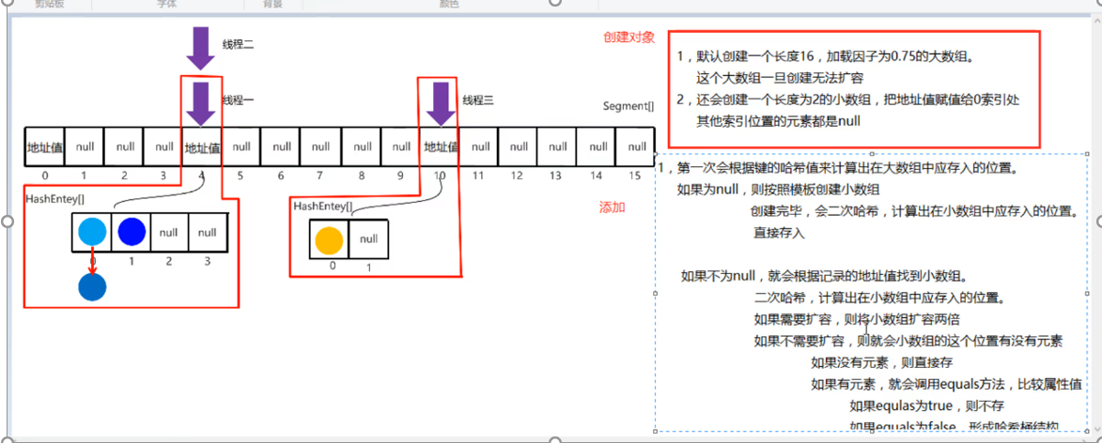Grab the canvas bottom-center resize handle
The height and width of the screenshot is (443, 1102).
point(554,440)
